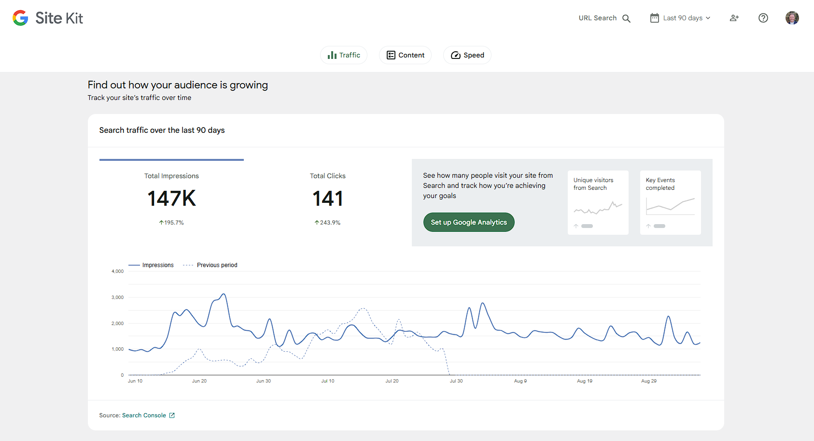Click the Aug 9 axis label
Screen dimensions: 814x441
coord(520,381)
